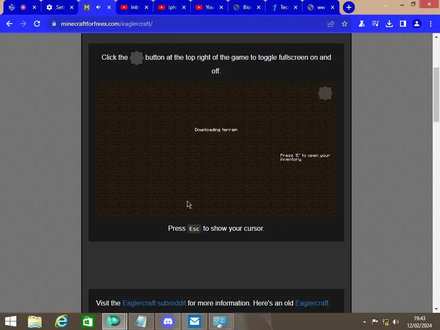Open the Action Center flag icon
440x330 pixels.
[375, 321]
